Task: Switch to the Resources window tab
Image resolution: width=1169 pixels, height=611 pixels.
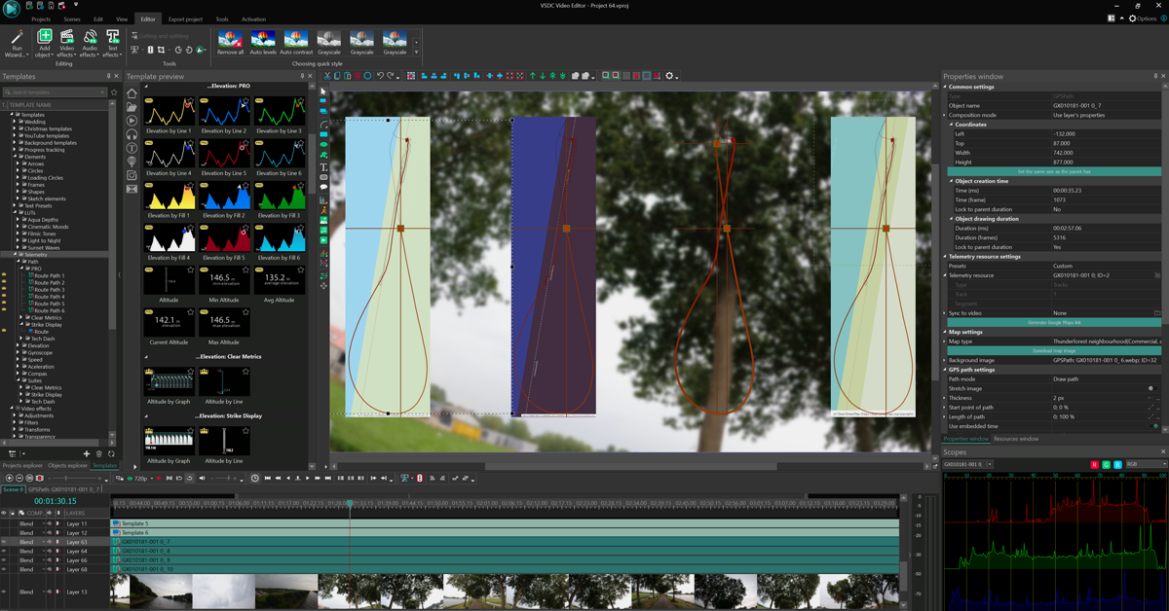Action: (x=1016, y=440)
